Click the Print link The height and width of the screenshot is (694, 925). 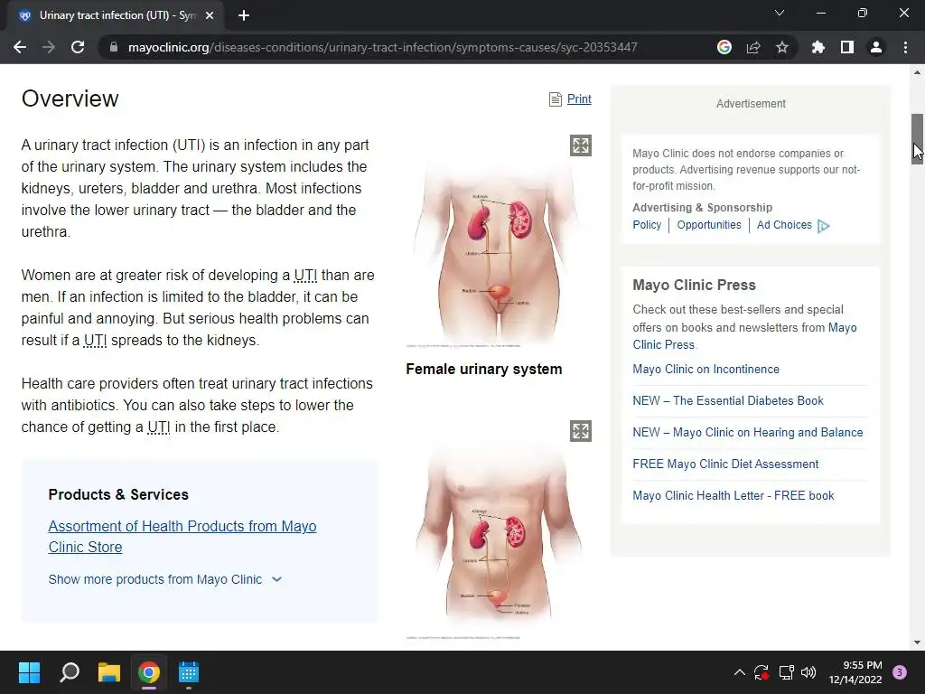point(579,99)
